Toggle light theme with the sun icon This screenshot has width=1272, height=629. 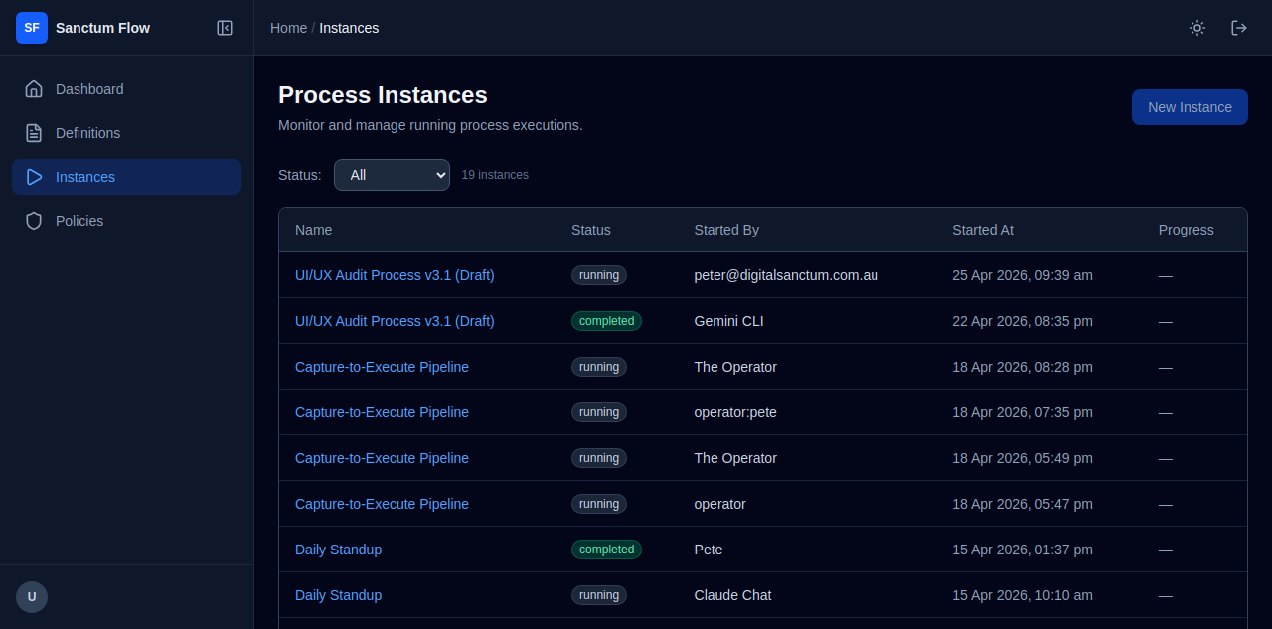click(1197, 28)
